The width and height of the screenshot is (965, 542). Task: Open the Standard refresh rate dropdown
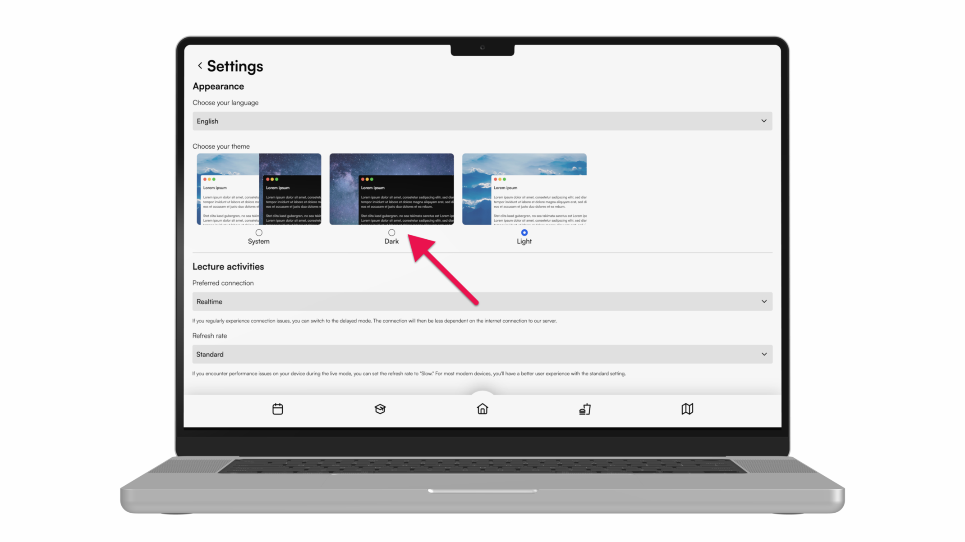482,354
